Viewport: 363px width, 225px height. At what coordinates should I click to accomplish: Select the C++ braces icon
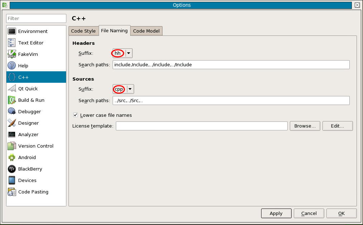pyautogui.click(x=12, y=77)
